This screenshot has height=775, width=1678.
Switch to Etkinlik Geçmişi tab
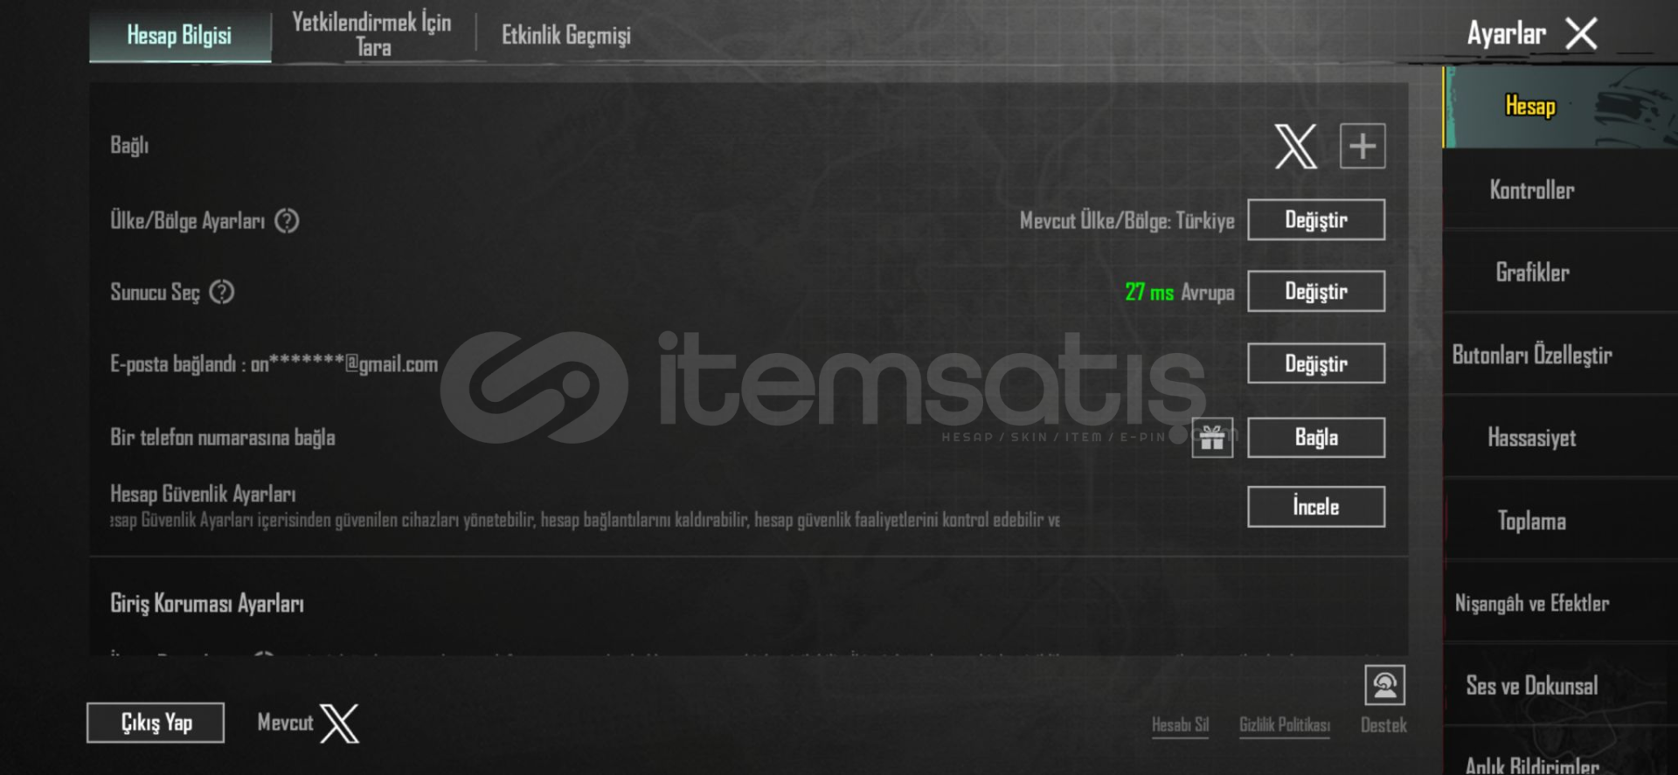tap(565, 35)
